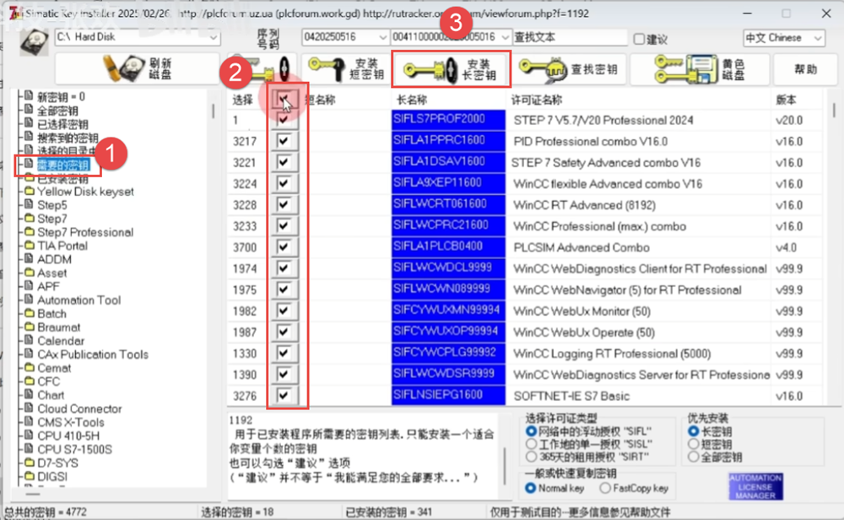Click the CFC folder icon

(x=29, y=381)
